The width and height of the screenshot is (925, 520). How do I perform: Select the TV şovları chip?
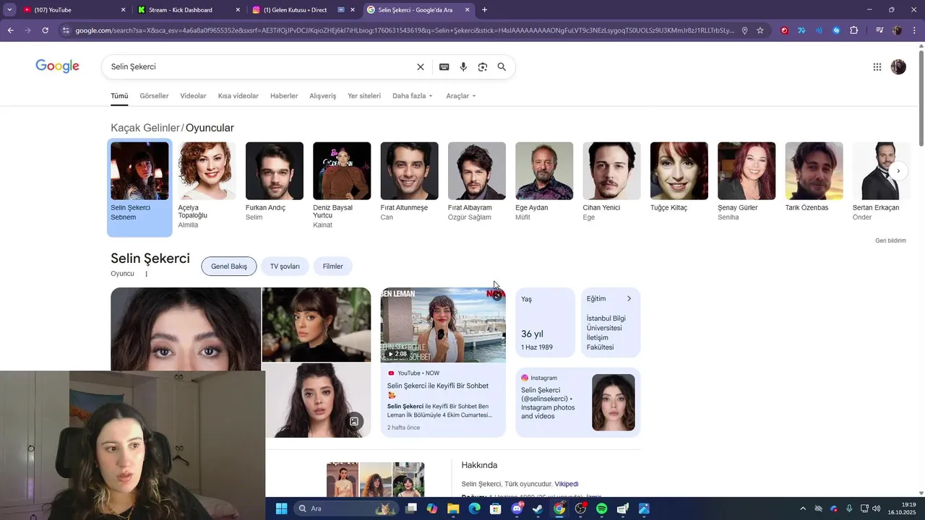pyautogui.click(x=285, y=266)
